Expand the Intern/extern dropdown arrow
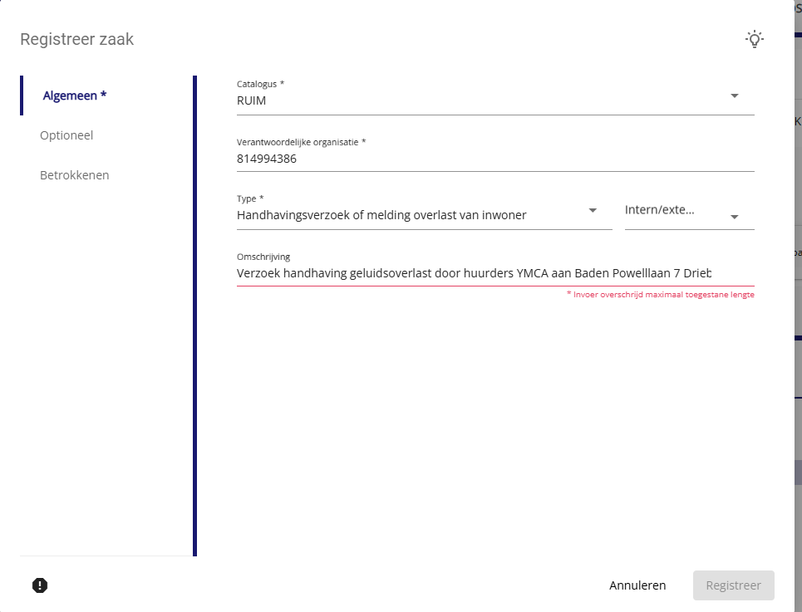The width and height of the screenshot is (802, 612). coord(735,217)
